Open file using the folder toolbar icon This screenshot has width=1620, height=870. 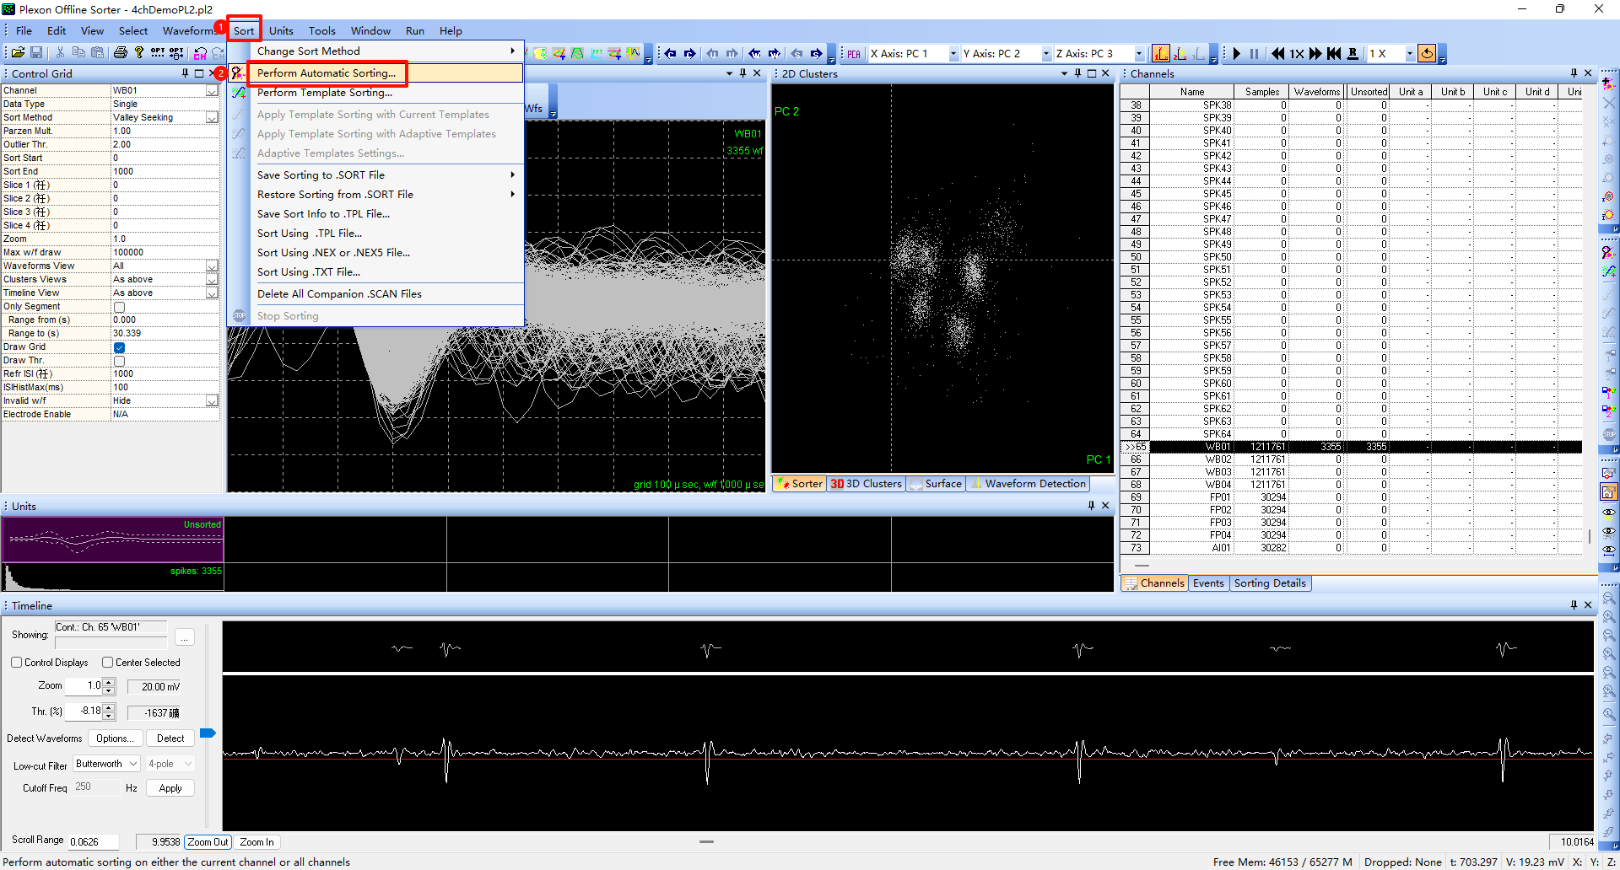(x=18, y=52)
